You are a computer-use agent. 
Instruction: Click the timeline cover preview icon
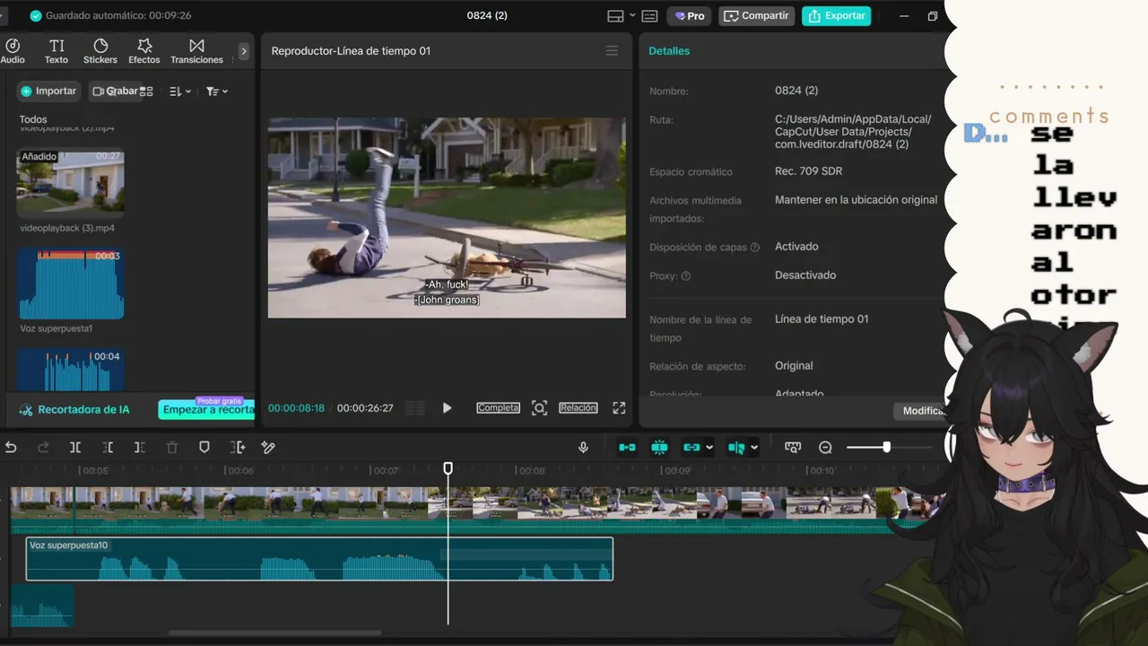(x=793, y=447)
